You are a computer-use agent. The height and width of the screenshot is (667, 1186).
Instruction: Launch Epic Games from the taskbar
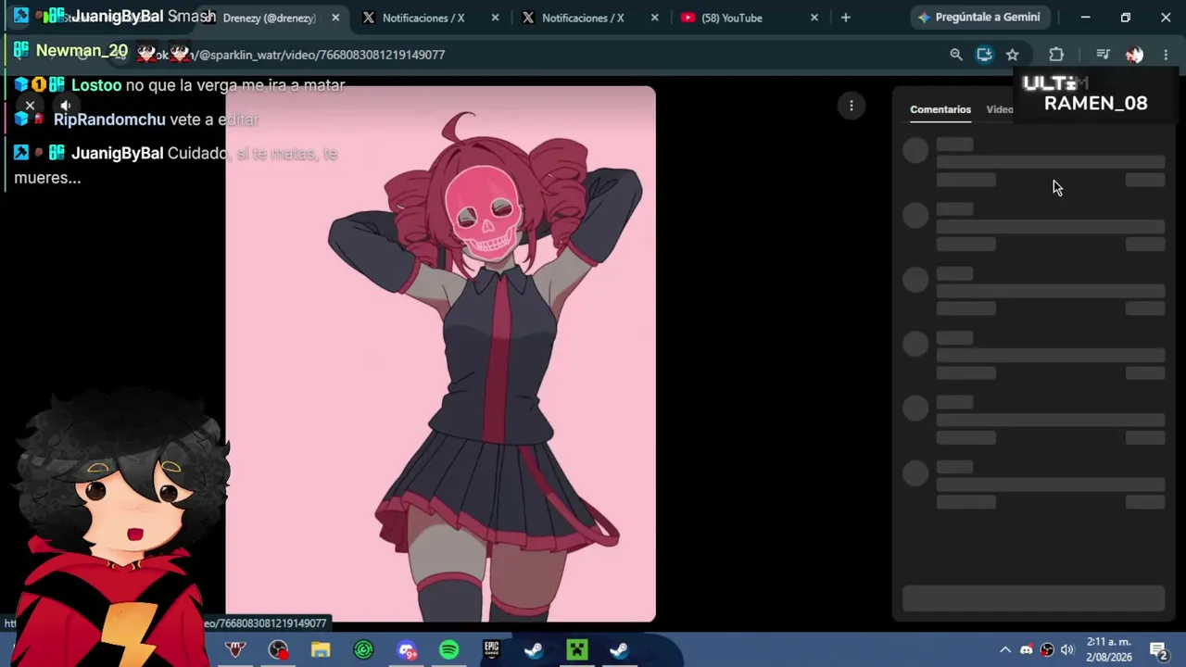click(491, 649)
